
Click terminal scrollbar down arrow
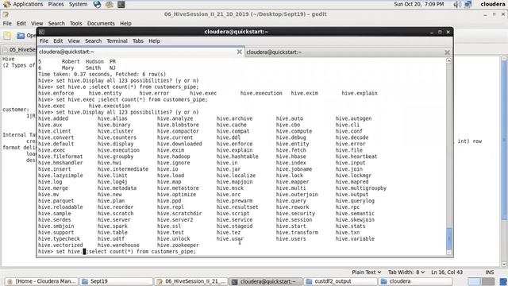[x=448, y=253]
